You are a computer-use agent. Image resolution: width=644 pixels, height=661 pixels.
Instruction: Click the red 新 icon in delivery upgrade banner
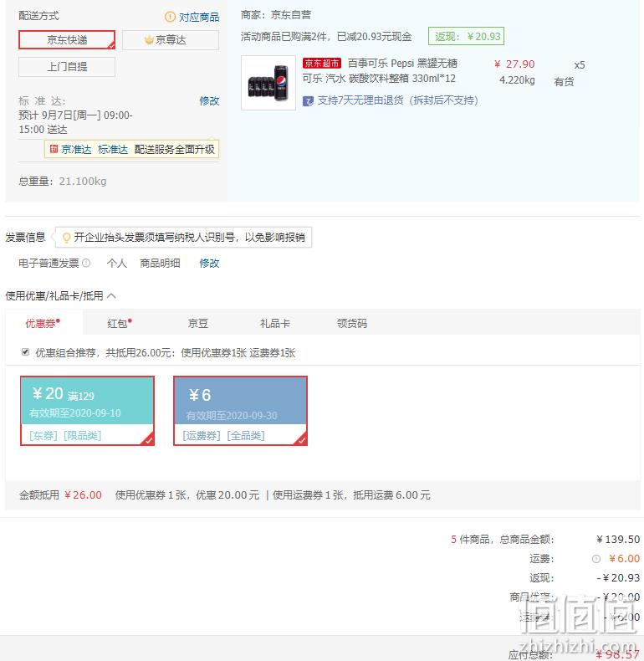[54, 149]
